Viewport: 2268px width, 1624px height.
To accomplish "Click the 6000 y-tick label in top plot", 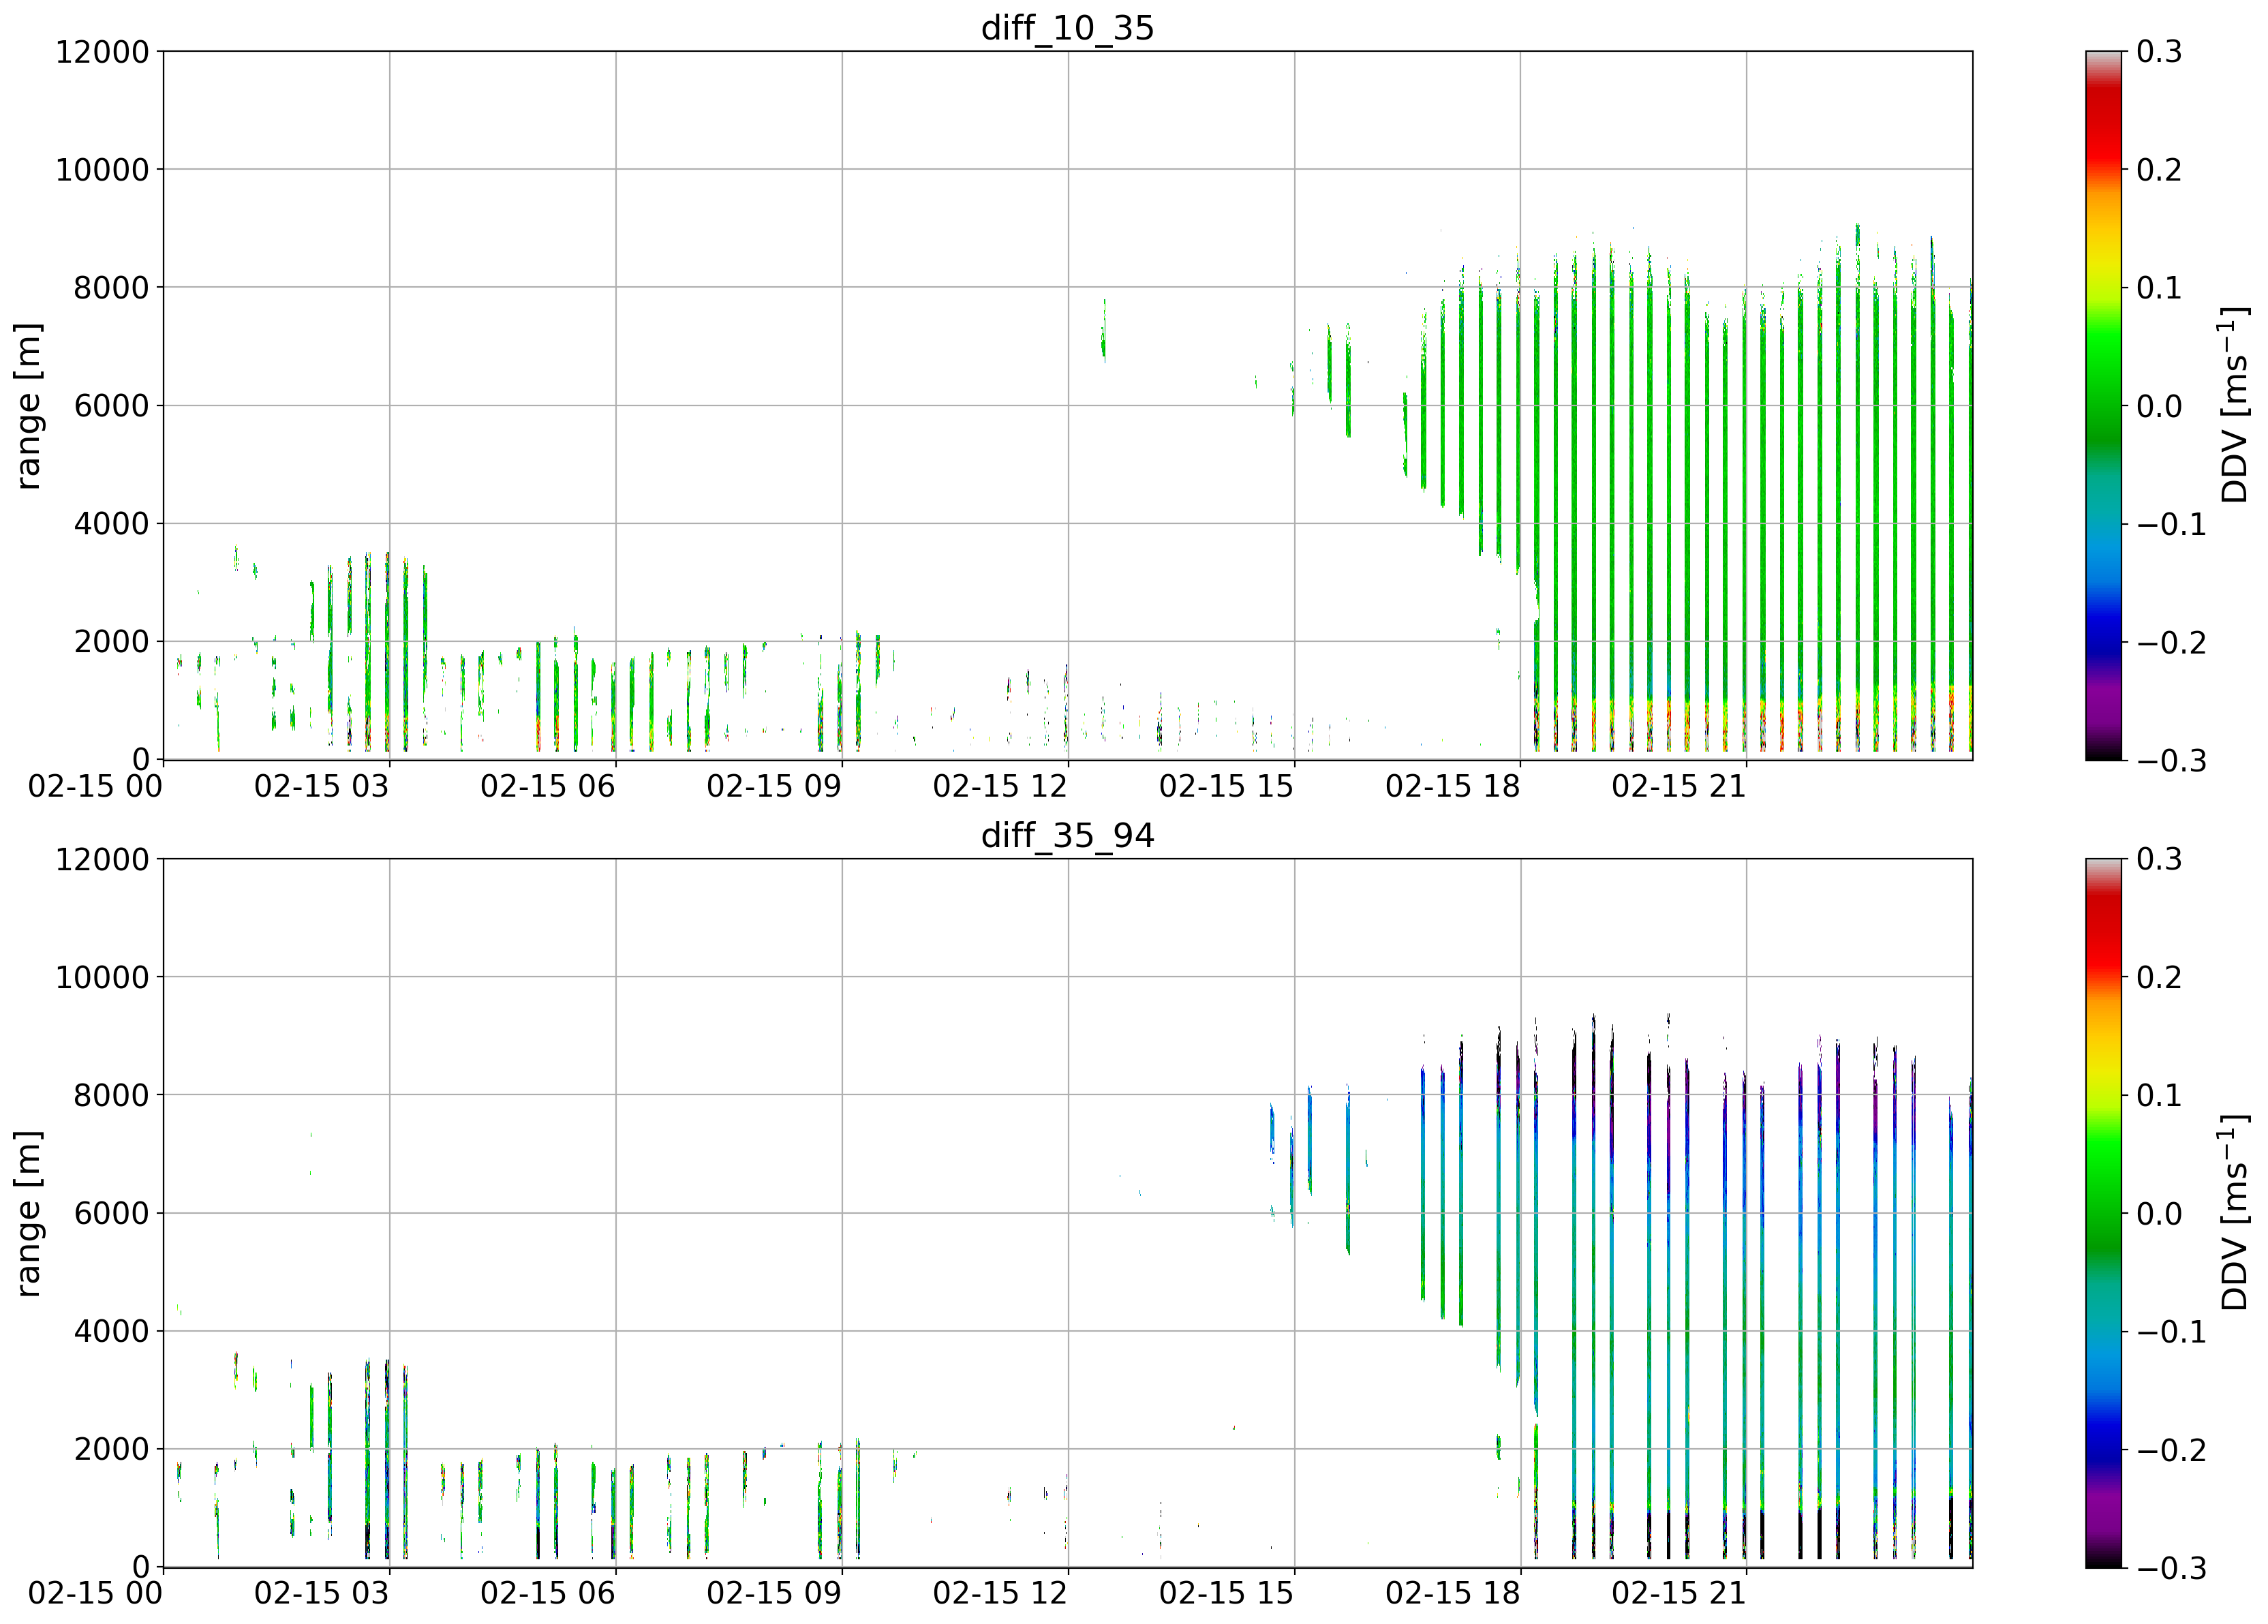I will click(111, 406).
